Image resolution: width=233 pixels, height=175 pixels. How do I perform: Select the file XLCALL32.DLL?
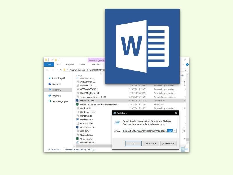pyautogui.click(x=86, y=135)
